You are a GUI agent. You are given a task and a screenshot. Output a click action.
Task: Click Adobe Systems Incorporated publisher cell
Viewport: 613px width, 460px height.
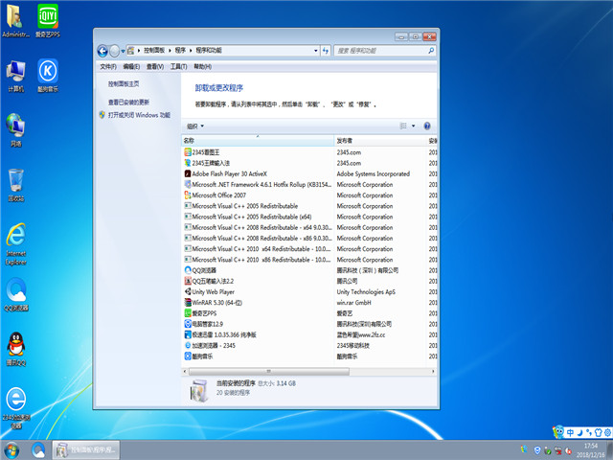point(373,173)
